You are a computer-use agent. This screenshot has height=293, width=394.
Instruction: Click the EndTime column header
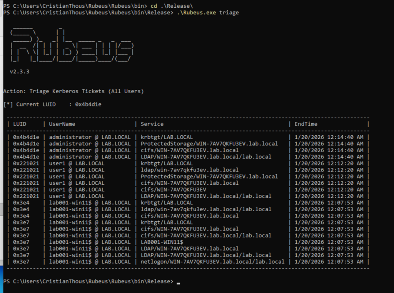[x=306, y=124]
